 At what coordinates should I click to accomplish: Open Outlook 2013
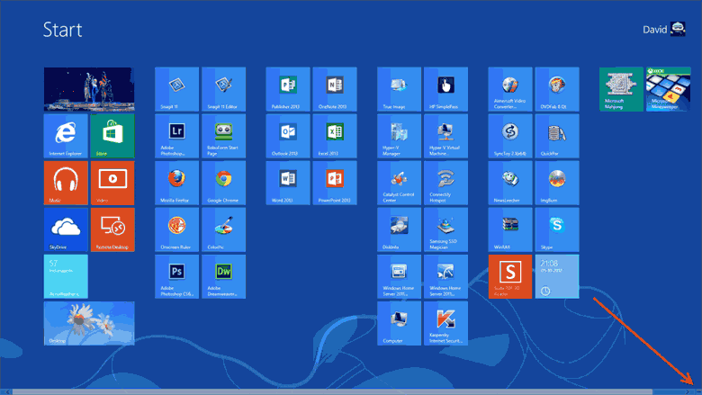(x=288, y=136)
